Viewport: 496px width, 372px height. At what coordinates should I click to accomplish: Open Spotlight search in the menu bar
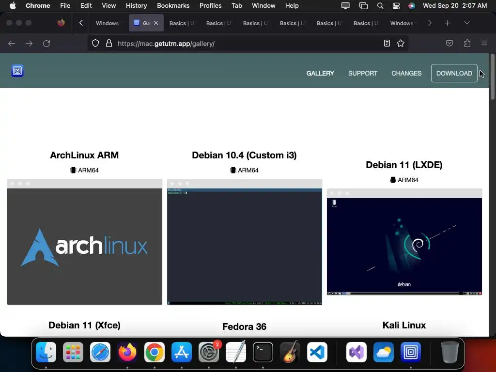click(x=380, y=6)
